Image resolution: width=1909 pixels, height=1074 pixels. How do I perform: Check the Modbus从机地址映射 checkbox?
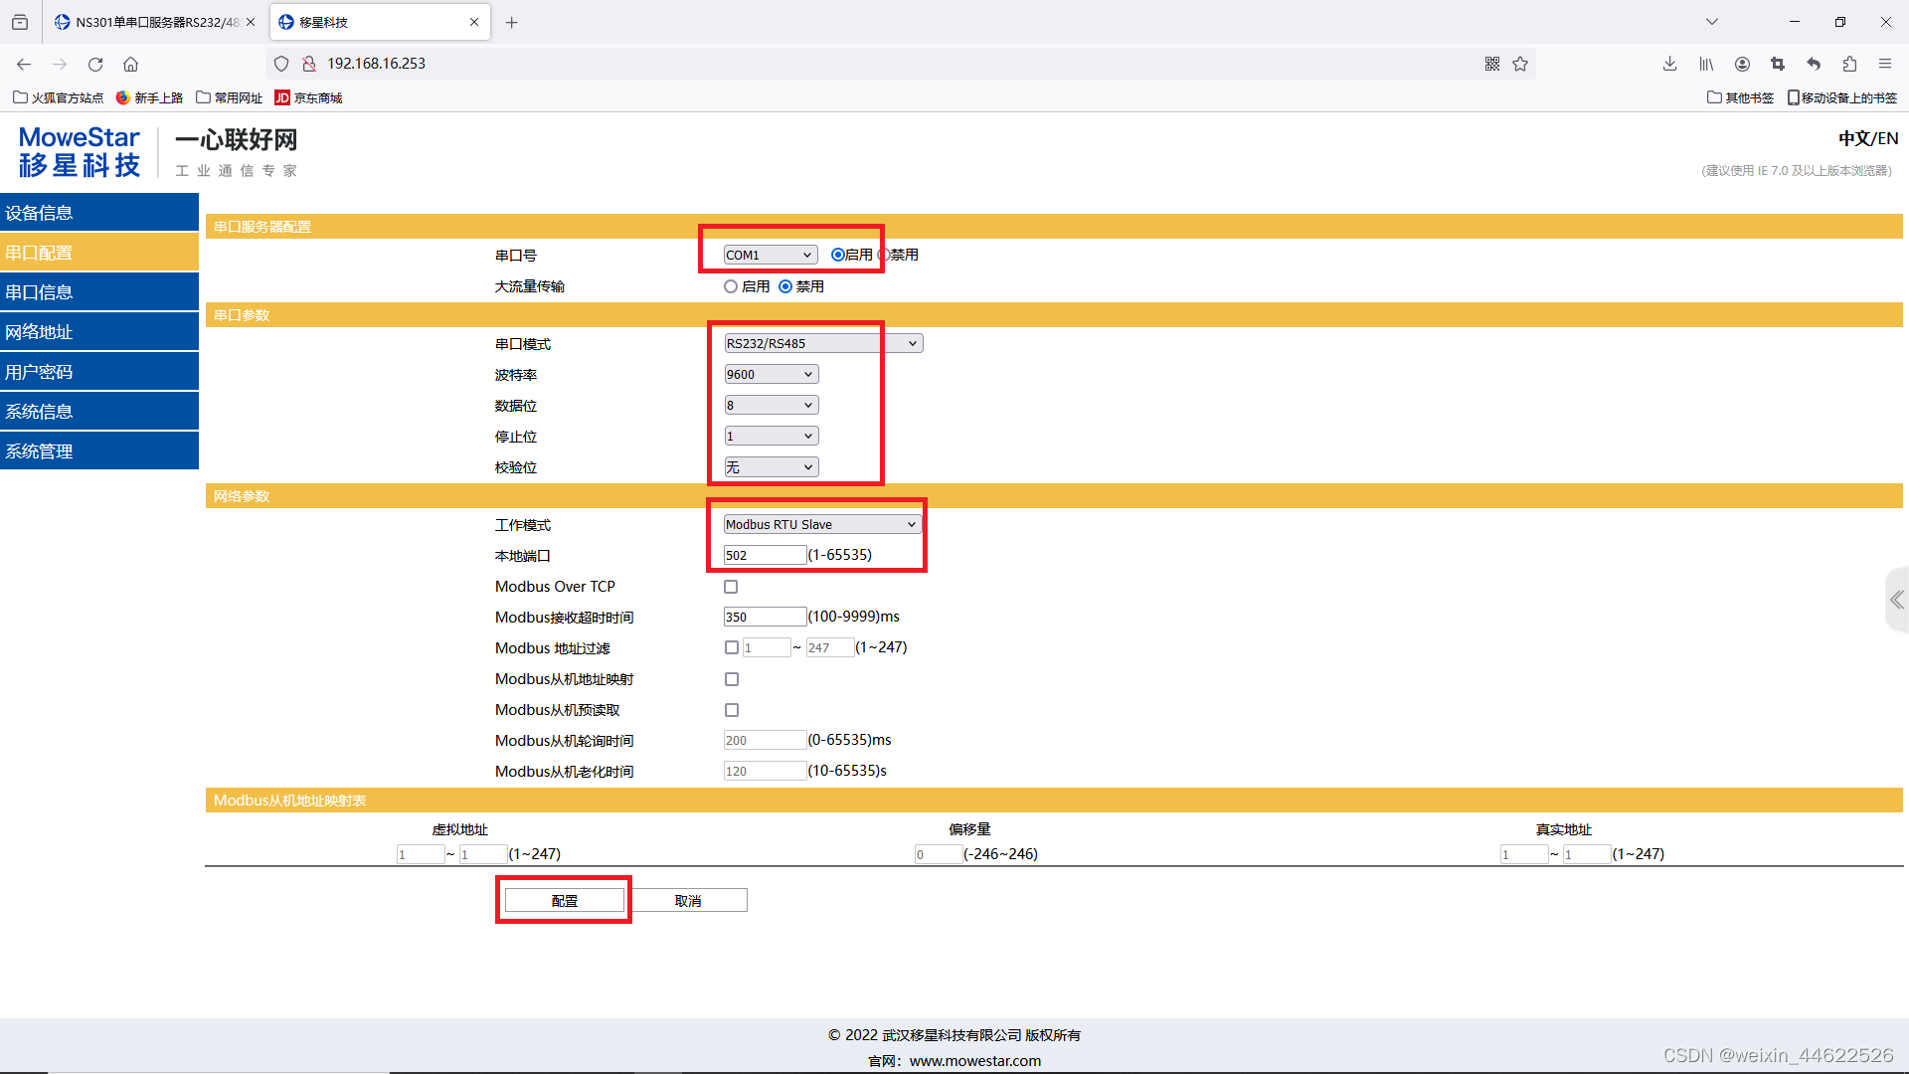coord(732,679)
